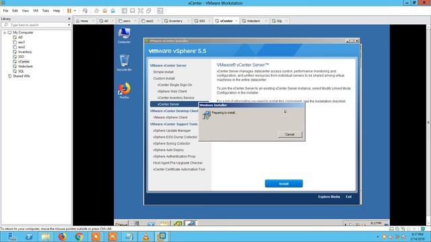Launch PowerShell from host taskbar

pyautogui.click(x=29, y=237)
